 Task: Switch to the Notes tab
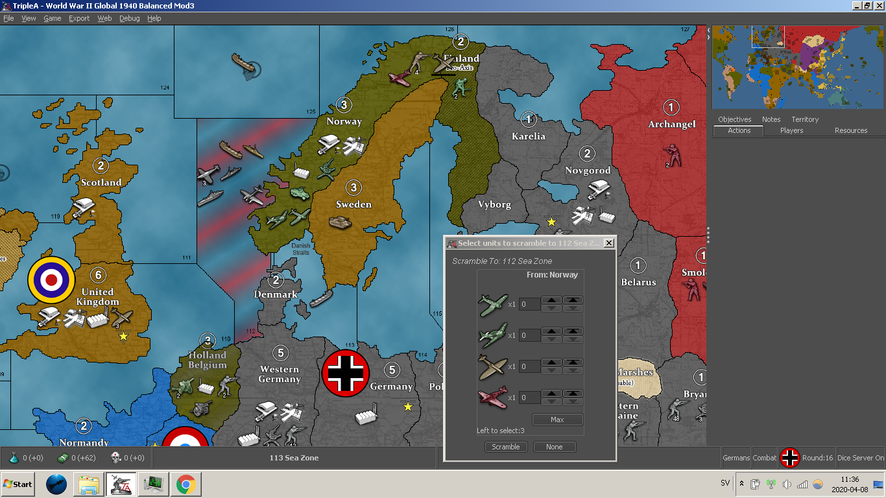click(x=771, y=119)
